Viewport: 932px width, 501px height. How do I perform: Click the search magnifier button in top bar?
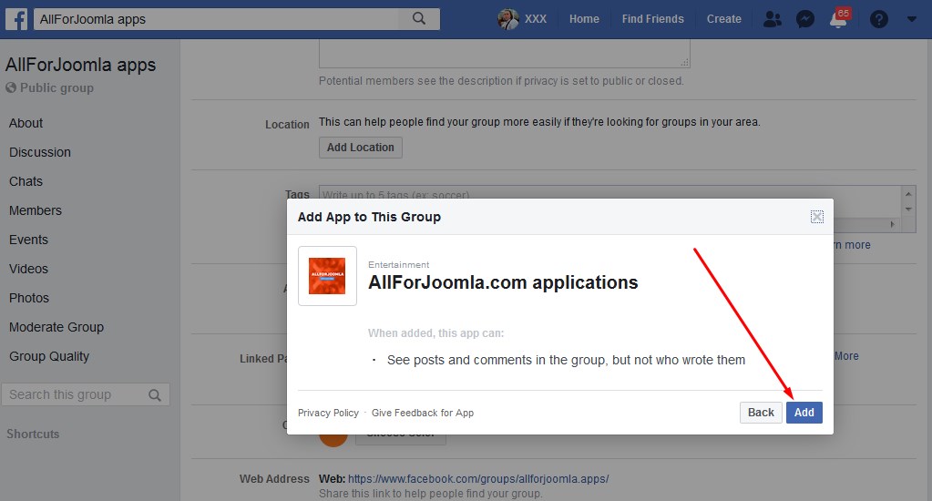point(419,19)
